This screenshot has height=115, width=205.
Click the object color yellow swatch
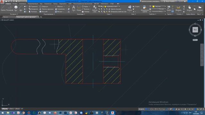click(x=153, y=6)
